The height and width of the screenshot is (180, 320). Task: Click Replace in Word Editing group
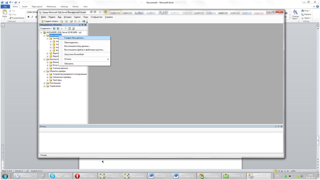point(306,14)
